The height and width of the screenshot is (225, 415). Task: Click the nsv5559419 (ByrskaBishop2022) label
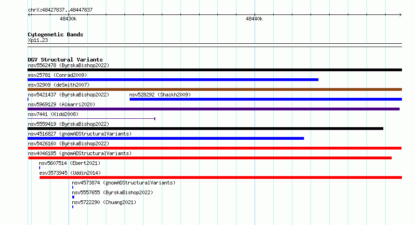(69, 124)
